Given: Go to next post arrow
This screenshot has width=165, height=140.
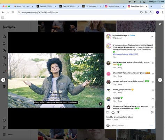Looking at the screenshot, I should coord(160,80).
